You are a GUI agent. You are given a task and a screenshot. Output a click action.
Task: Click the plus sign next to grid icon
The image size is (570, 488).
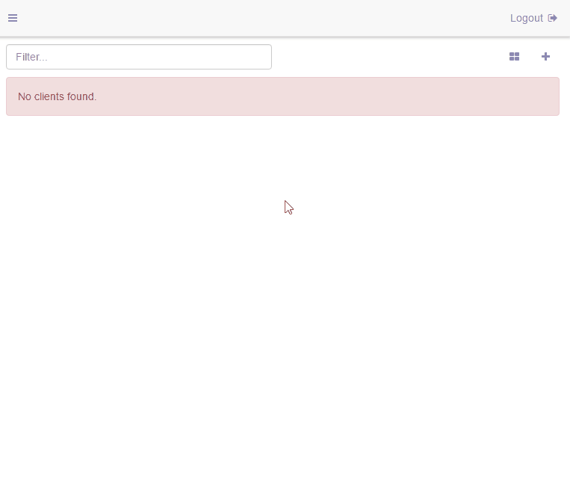pos(545,57)
